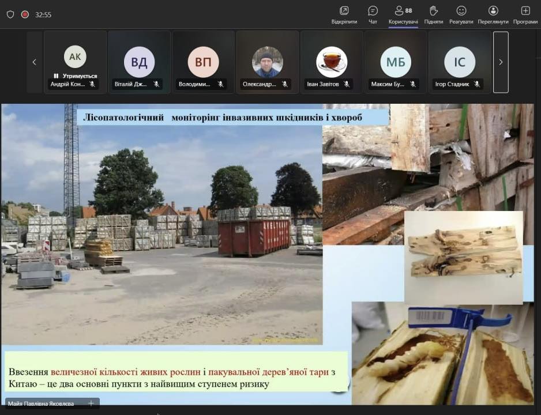Click the shield security icon
Image resolution: width=541 pixels, height=415 pixels.
[10, 14]
